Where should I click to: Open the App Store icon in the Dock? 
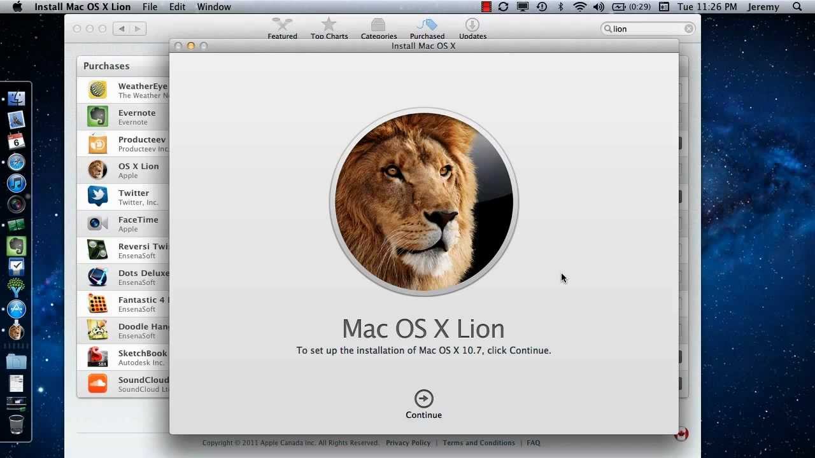(17, 309)
